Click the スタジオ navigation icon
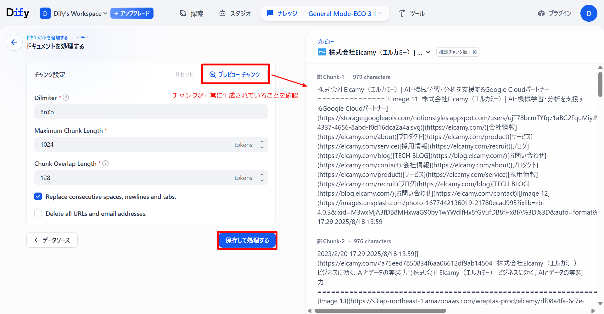 click(x=223, y=13)
